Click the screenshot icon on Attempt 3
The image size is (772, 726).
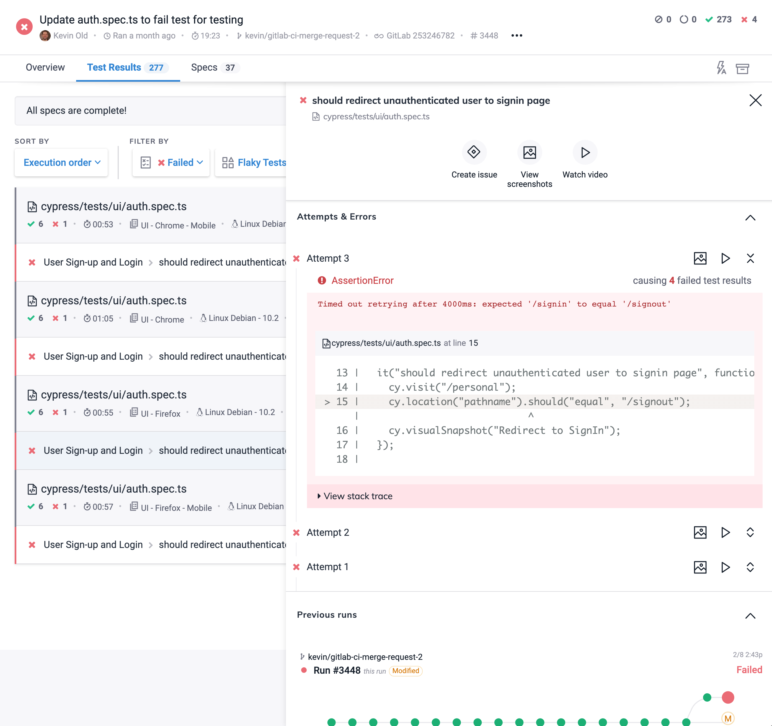pos(700,259)
